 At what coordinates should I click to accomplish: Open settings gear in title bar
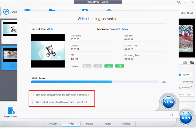[178, 2]
